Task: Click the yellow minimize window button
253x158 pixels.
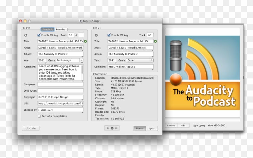Action: [x=25, y=21]
